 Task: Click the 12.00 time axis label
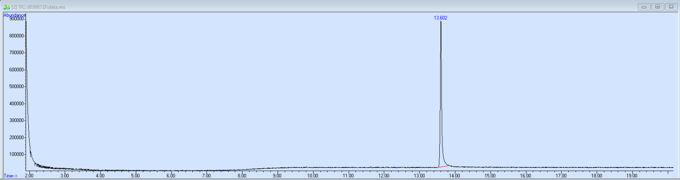[384, 176]
